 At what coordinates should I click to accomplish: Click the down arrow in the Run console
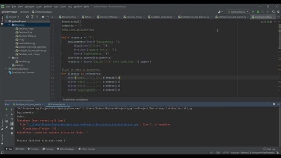[x=12, y=114]
